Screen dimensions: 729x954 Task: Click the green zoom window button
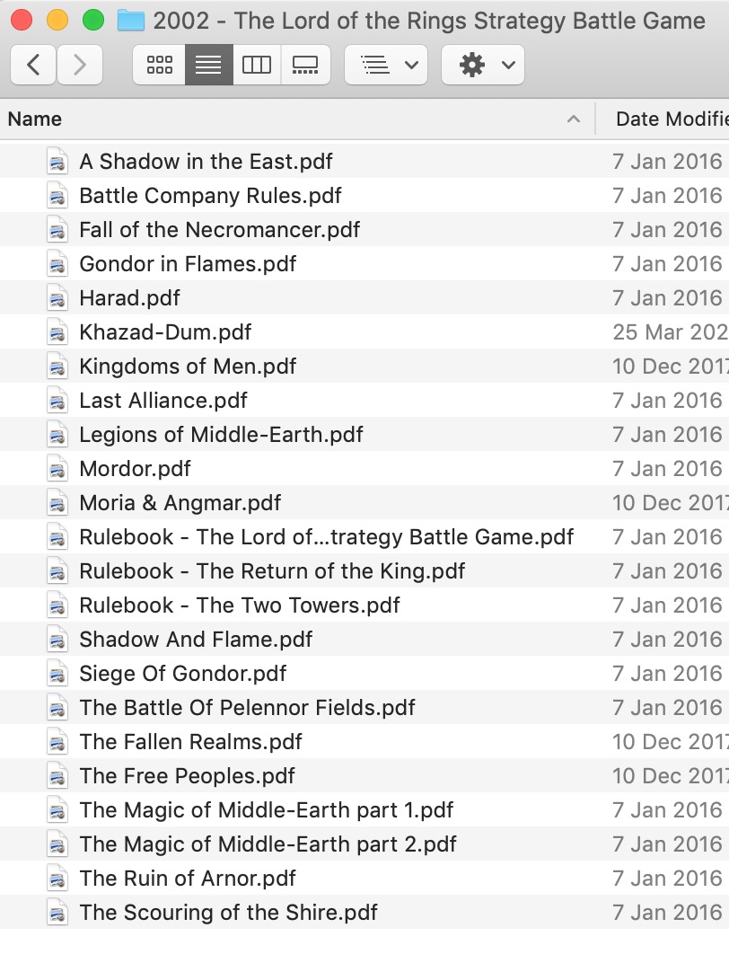[x=92, y=20]
